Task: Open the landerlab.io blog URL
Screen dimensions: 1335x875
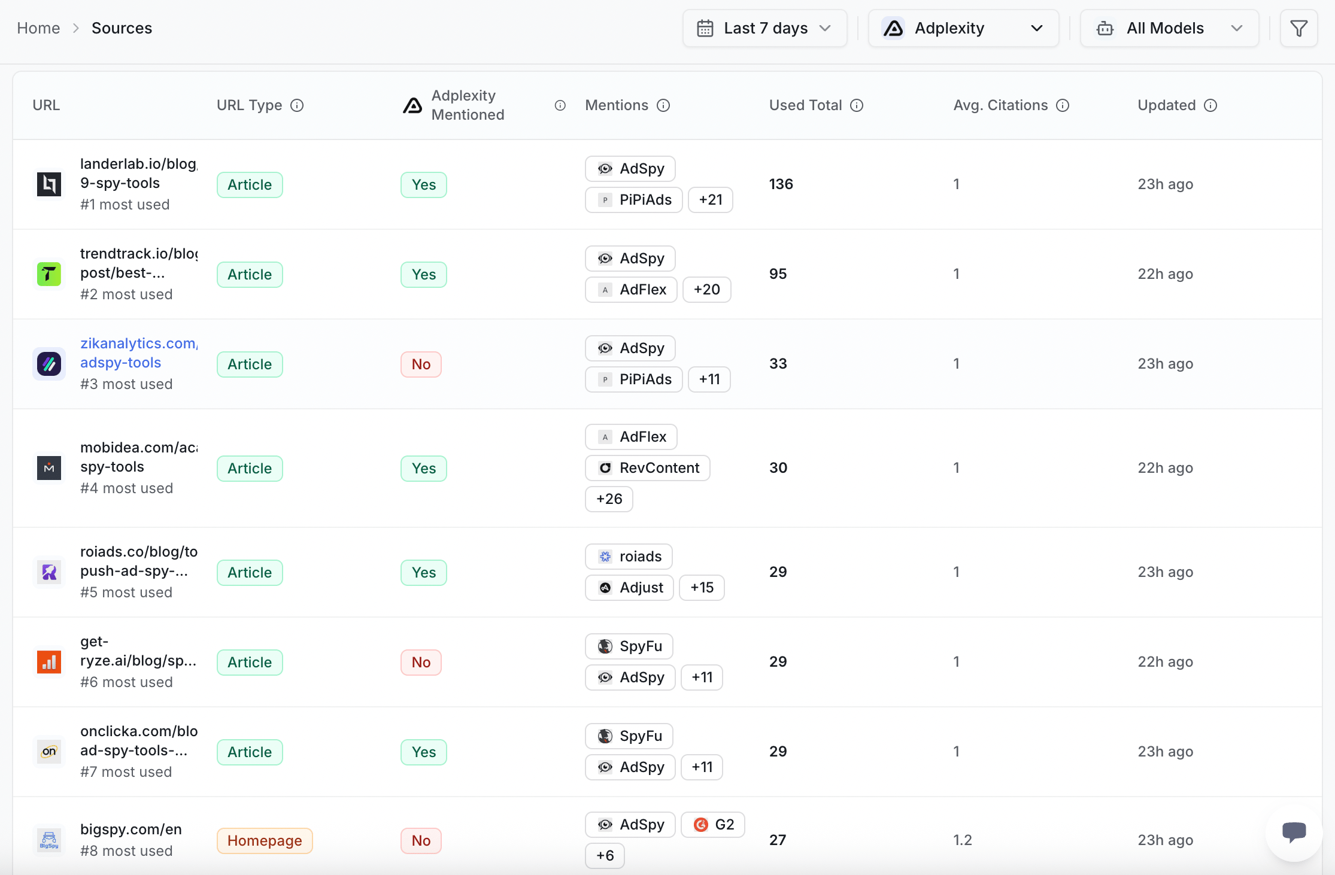Action: tap(139, 174)
